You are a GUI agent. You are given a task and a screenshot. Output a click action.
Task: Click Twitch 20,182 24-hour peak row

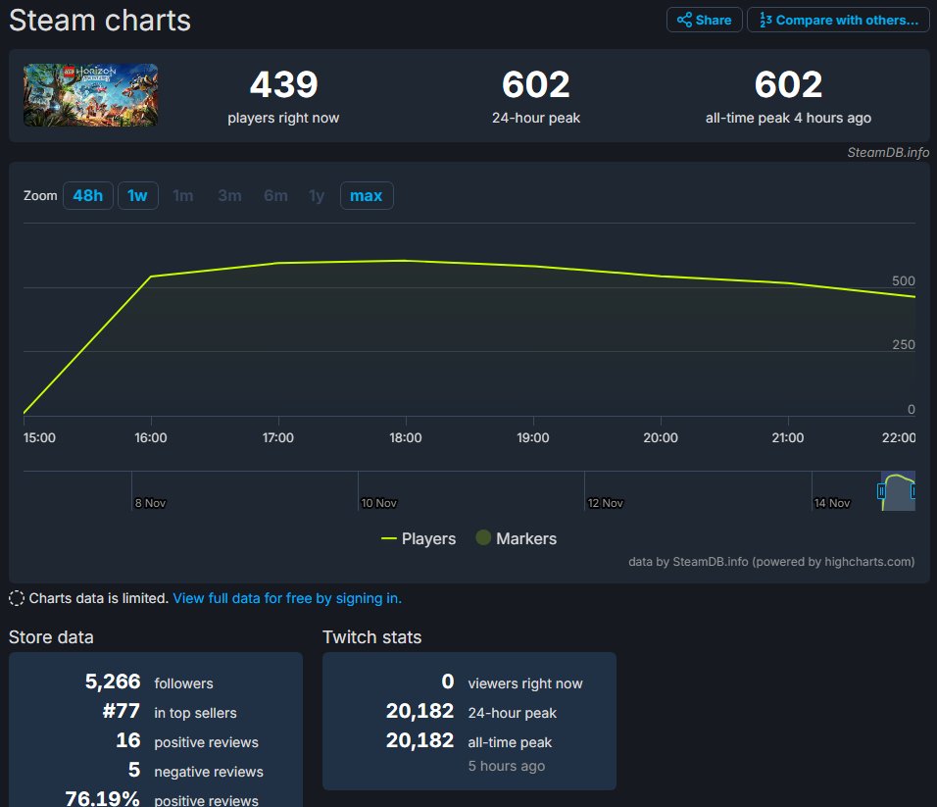(x=470, y=711)
